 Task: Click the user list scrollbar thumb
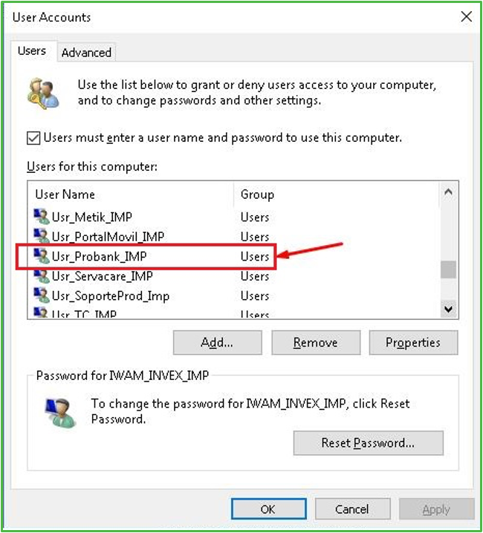[x=448, y=269]
